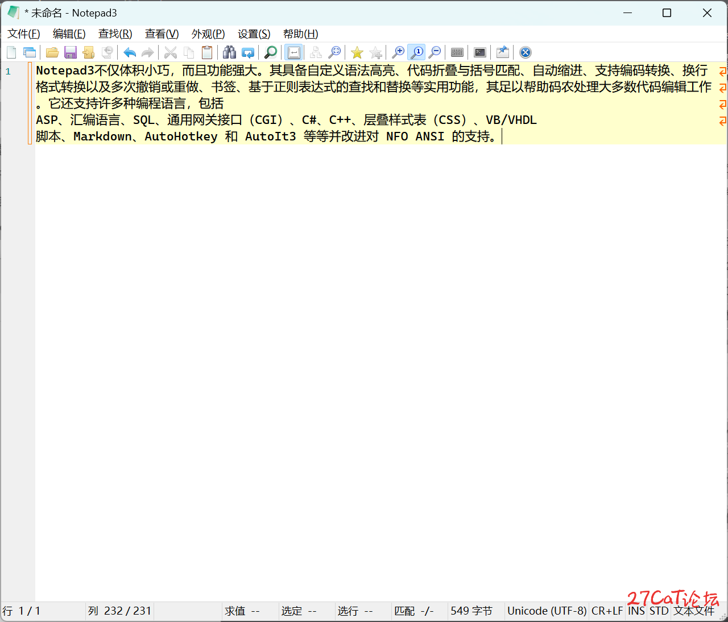
Task: Click the terminal console toolbar icon
Action: [480, 53]
